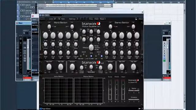This screenshot has width=196, height=110.
Task: Click the Mono-Section low-pass knob at top right
Action: pos(72,27)
